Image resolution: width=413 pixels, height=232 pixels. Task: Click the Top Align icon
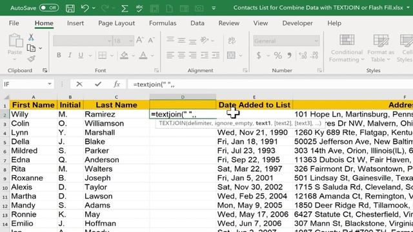(x=170, y=40)
